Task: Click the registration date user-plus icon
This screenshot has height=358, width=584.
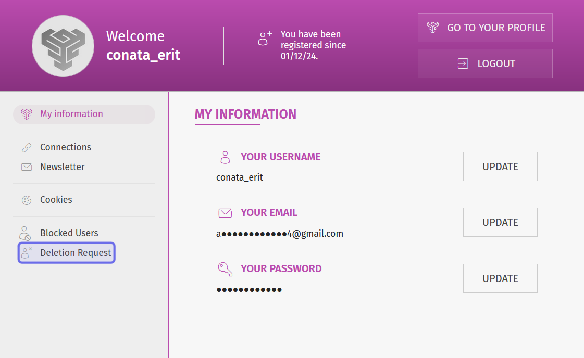Action: (265, 39)
